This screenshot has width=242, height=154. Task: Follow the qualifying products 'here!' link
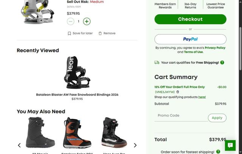point(202,97)
